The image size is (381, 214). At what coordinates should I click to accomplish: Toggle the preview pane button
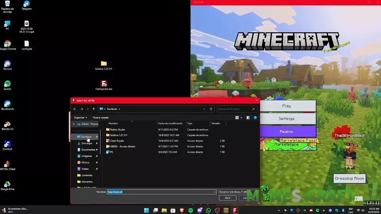point(249,117)
